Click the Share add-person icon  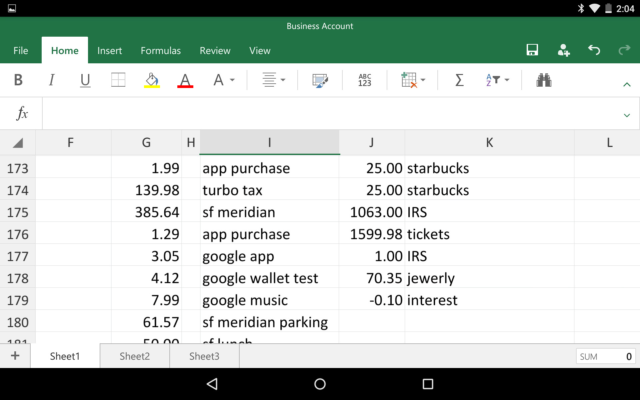(563, 50)
